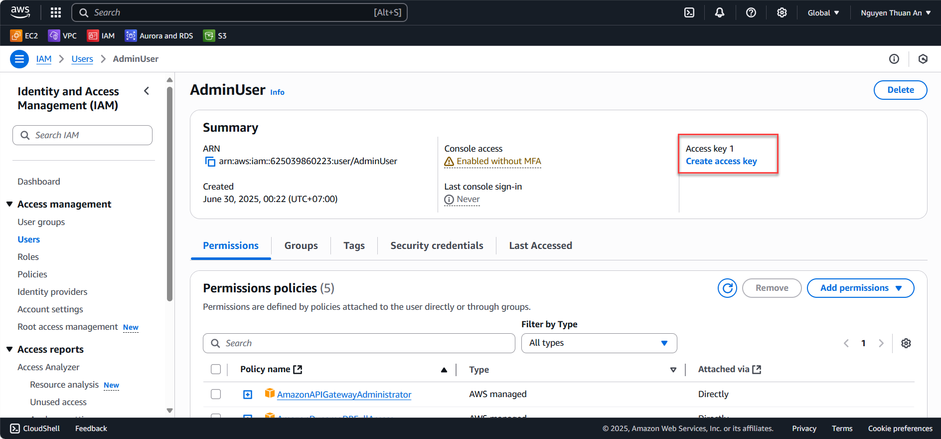Collapse the Access management section
Viewport: 941px width, 439px height.
point(9,204)
